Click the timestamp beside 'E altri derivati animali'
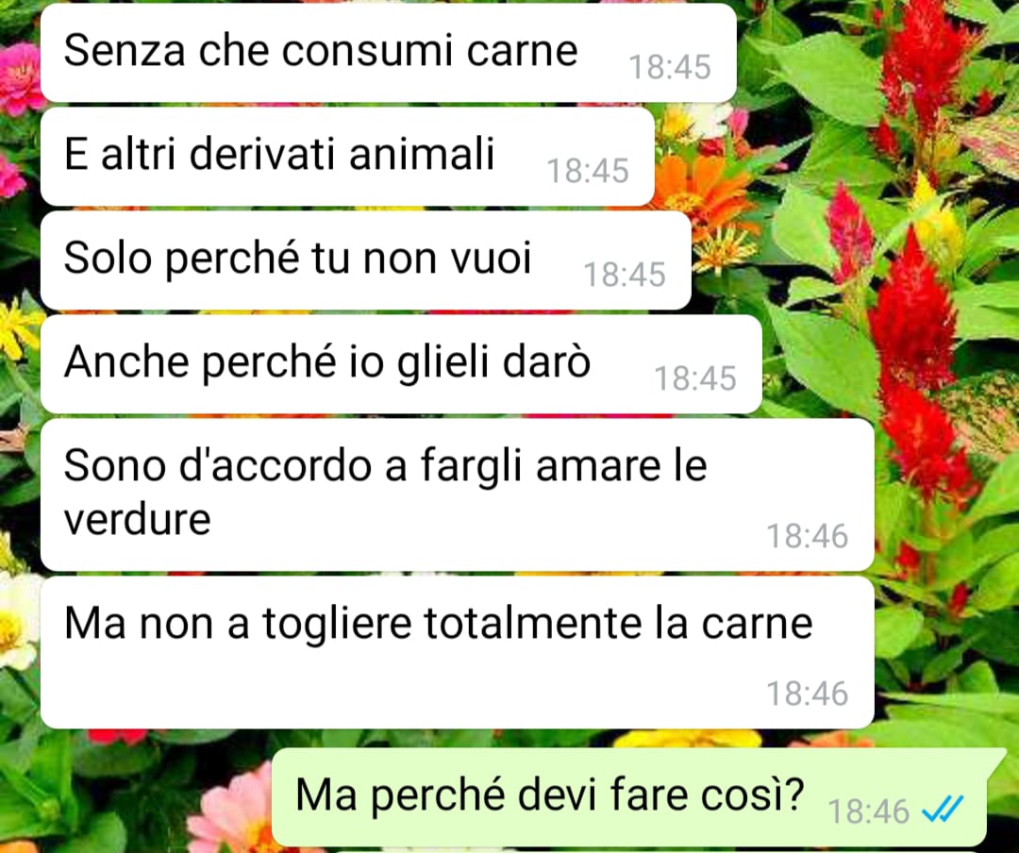The height and width of the screenshot is (853, 1019). coord(588,171)
